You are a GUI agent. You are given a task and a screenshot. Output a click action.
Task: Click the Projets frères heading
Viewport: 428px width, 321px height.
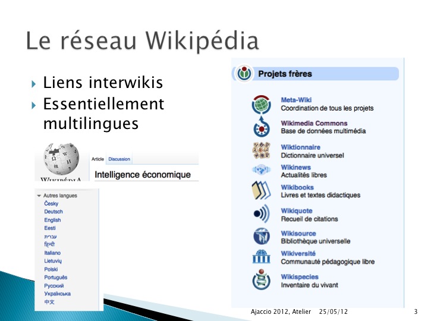285,74
